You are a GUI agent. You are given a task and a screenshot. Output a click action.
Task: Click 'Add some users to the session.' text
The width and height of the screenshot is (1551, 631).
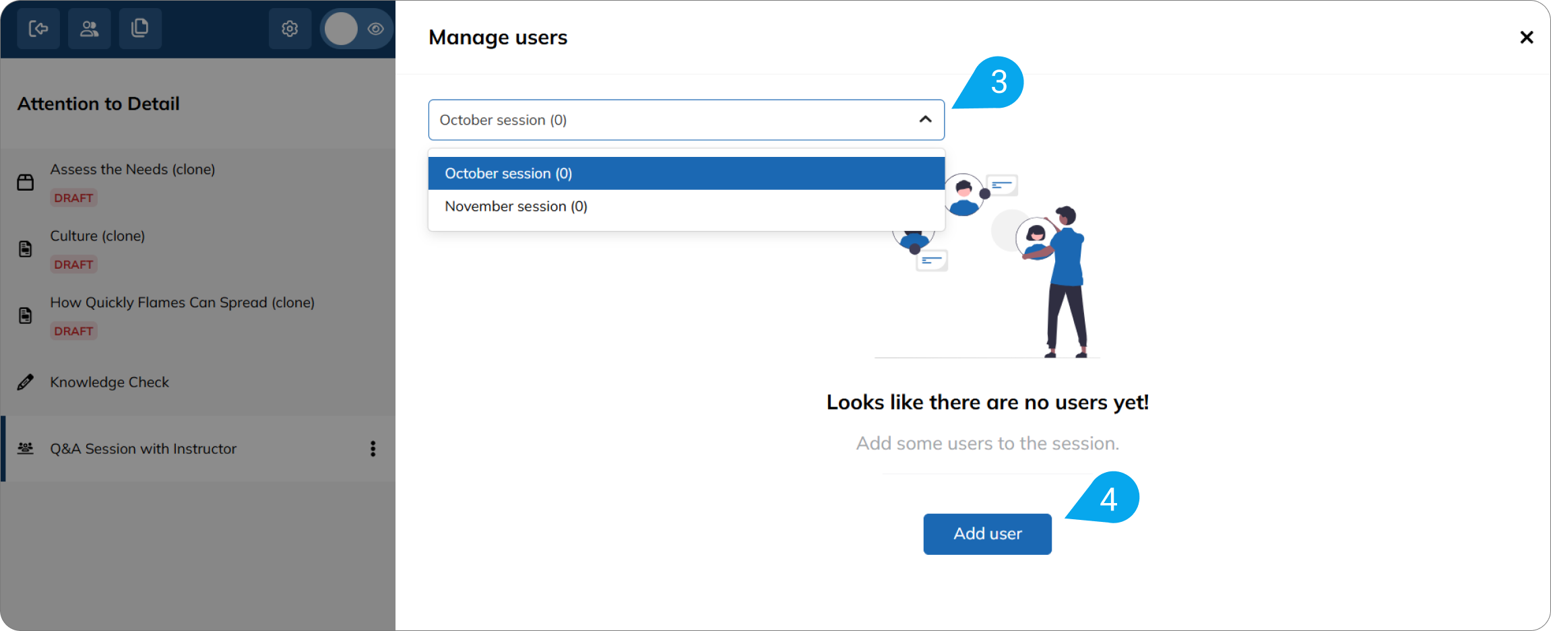point(987,444)
